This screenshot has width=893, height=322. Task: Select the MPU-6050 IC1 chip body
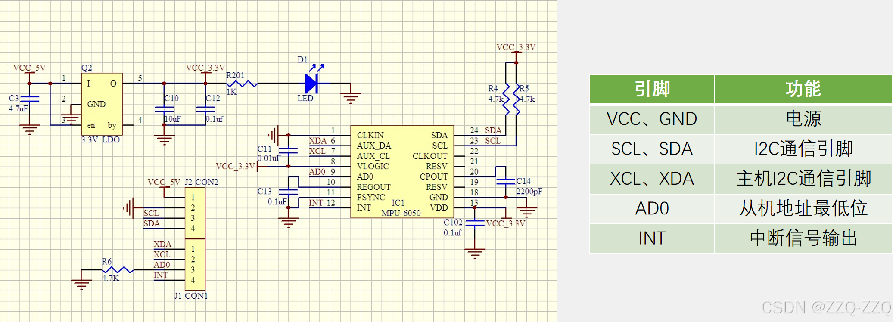click(x=402, y=172)
